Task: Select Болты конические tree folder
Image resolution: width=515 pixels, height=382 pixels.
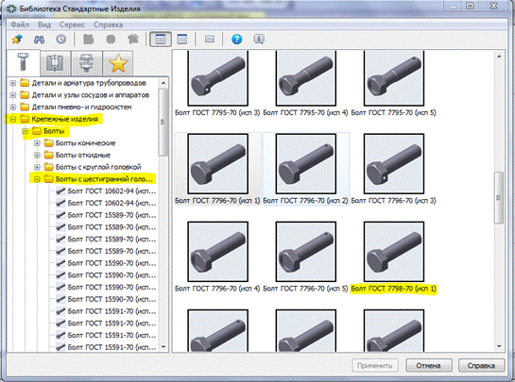Action: pos(85,143)
